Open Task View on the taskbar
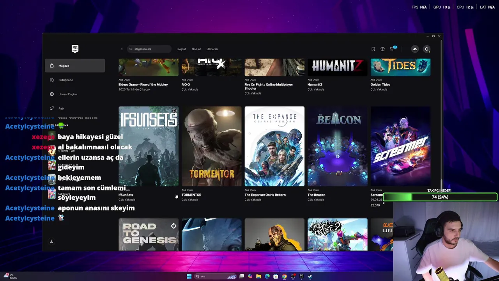The image size is (499, 281). click(x=242, y=276)
